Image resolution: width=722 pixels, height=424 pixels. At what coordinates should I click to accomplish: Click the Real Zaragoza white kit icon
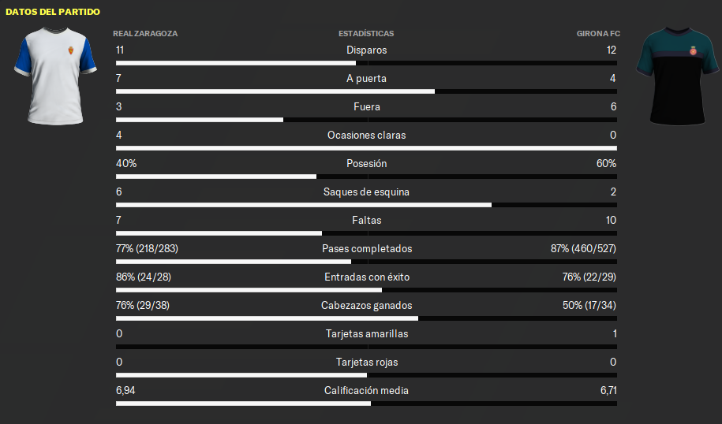coord(55,76)
